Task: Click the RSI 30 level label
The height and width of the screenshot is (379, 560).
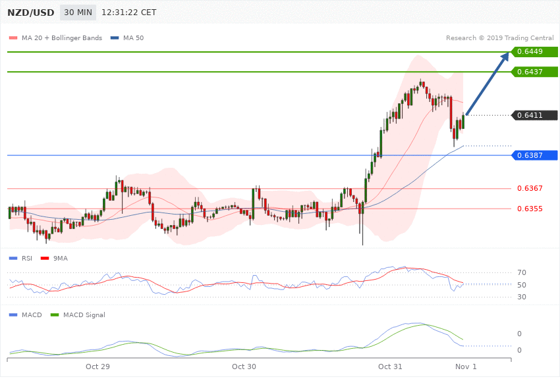Action: tap(522, 297)
